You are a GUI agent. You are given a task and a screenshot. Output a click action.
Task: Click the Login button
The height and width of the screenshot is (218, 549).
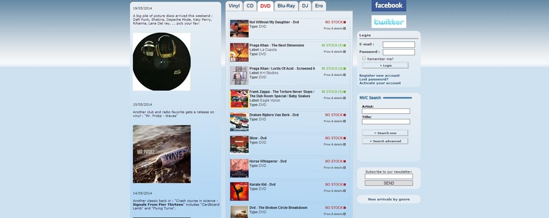click(x=385, y=66)
